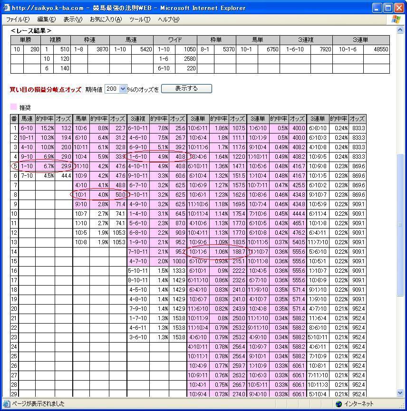Click the 7-10 馬連 cell in row 6
The image size is (407, 411).
click(27, 176)
